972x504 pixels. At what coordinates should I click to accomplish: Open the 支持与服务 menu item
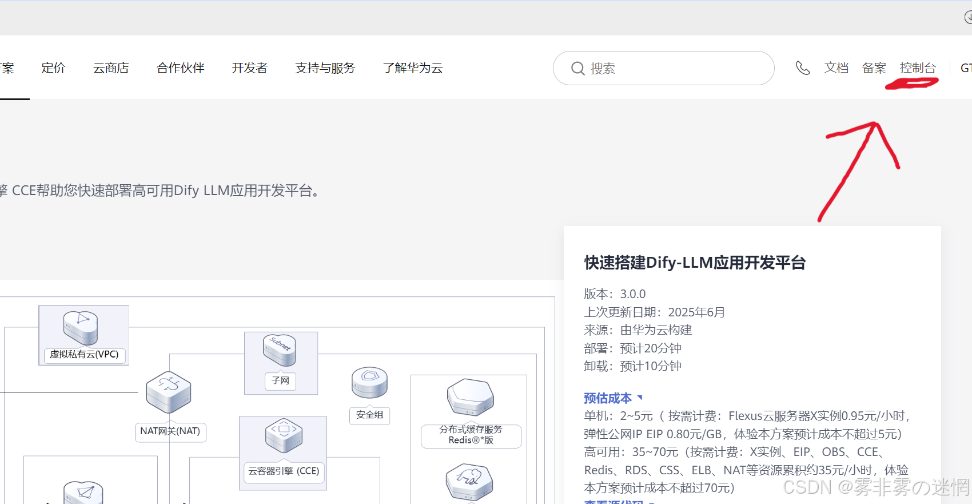325,68
